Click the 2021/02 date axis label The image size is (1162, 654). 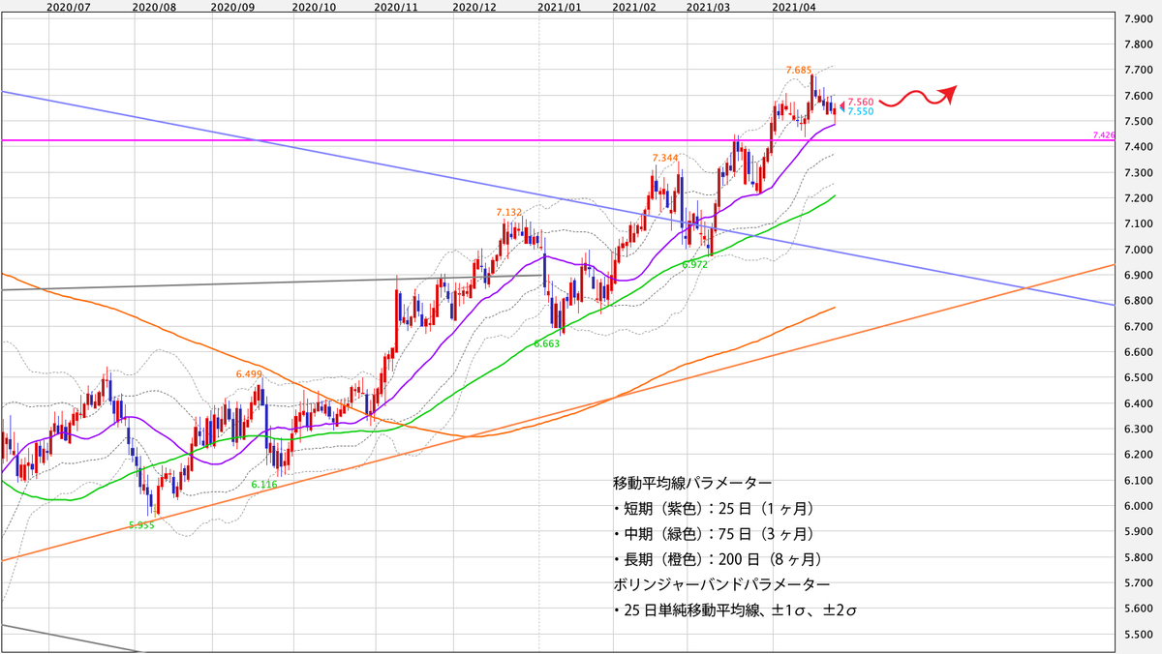point(633,6)
